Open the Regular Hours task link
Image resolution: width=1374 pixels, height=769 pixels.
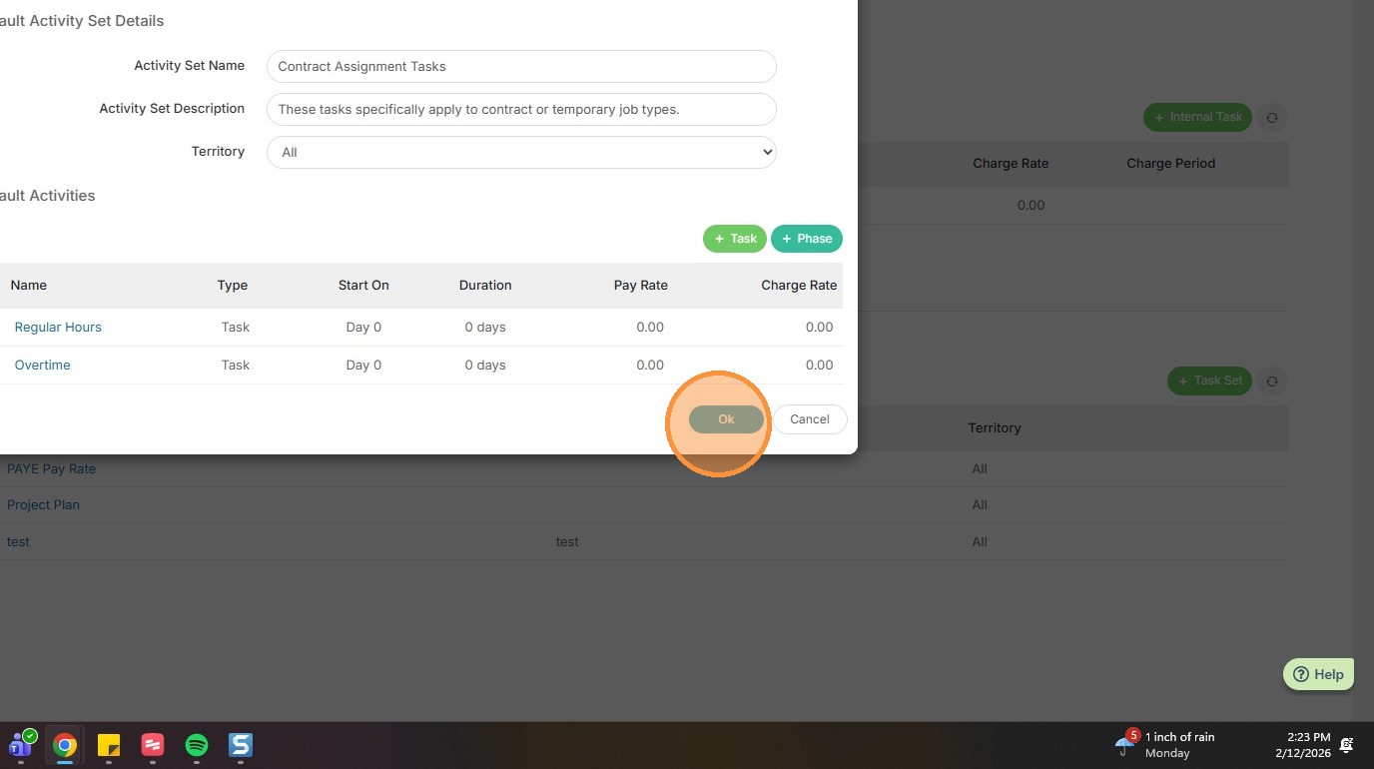point(58,328)
